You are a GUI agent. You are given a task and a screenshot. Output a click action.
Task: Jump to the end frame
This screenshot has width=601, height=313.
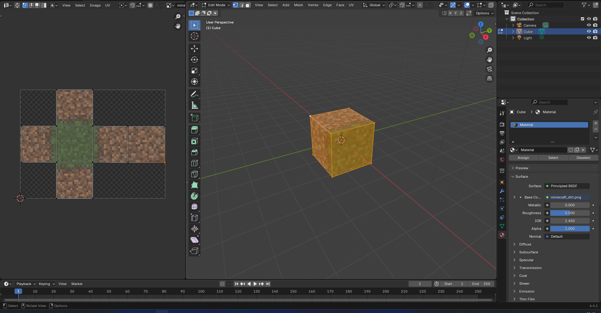click(268, 284)
